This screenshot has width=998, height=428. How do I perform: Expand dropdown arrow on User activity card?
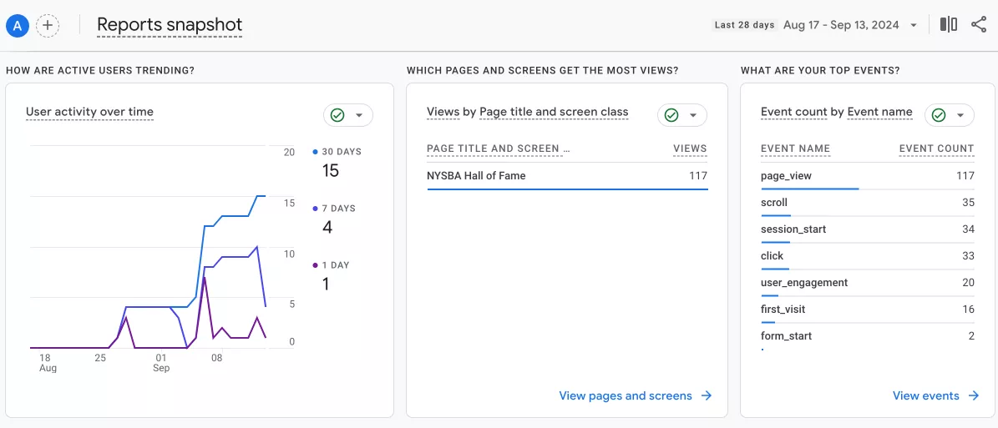[x=359, y=115]
